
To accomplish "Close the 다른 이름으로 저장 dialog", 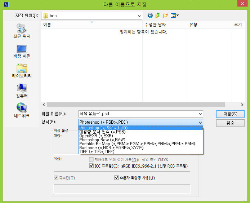I will (242, 3).
